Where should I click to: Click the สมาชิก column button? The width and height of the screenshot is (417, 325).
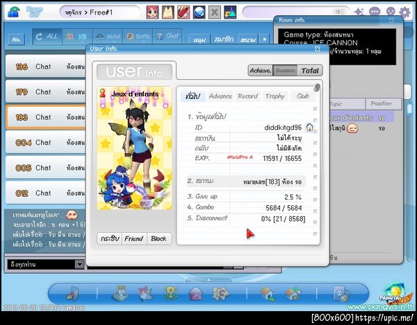click(x=224, y=39)
